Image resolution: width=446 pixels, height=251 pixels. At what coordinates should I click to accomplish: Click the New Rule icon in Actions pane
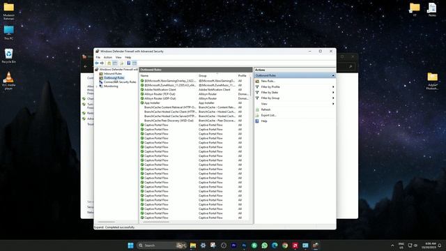pos(257,81)
